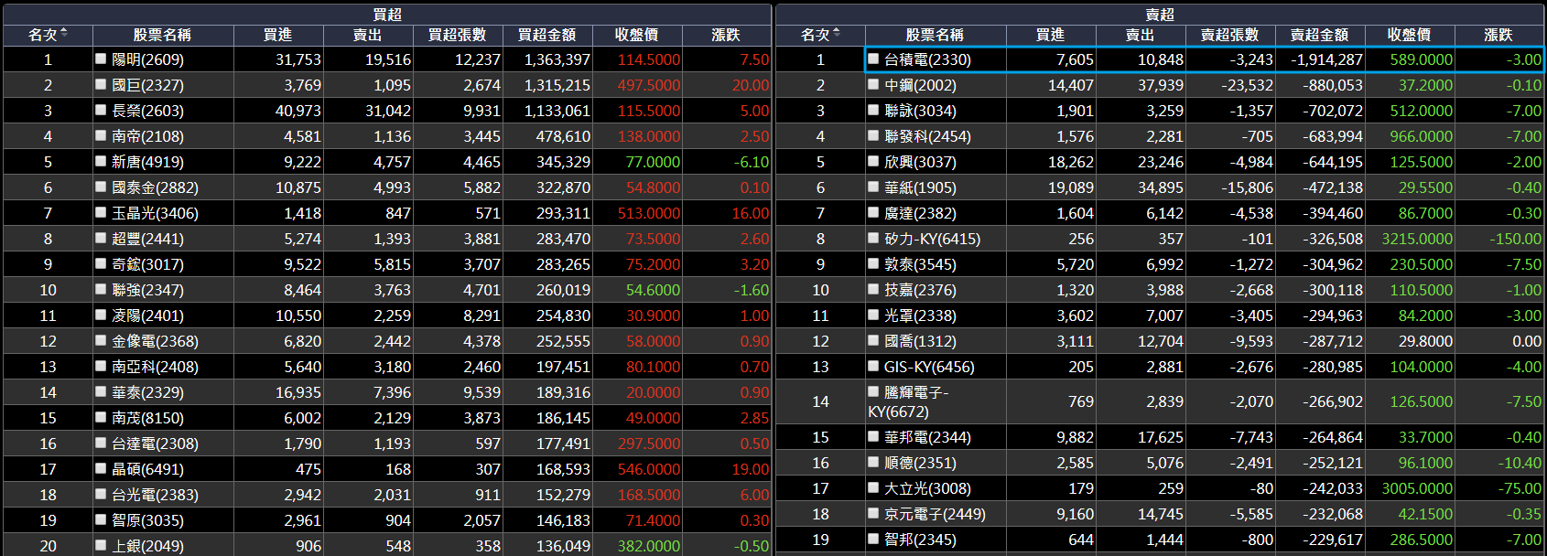Click closing price 3215.0000
The height and width of the screenshot is (556, 1547).
(1417, 239)
